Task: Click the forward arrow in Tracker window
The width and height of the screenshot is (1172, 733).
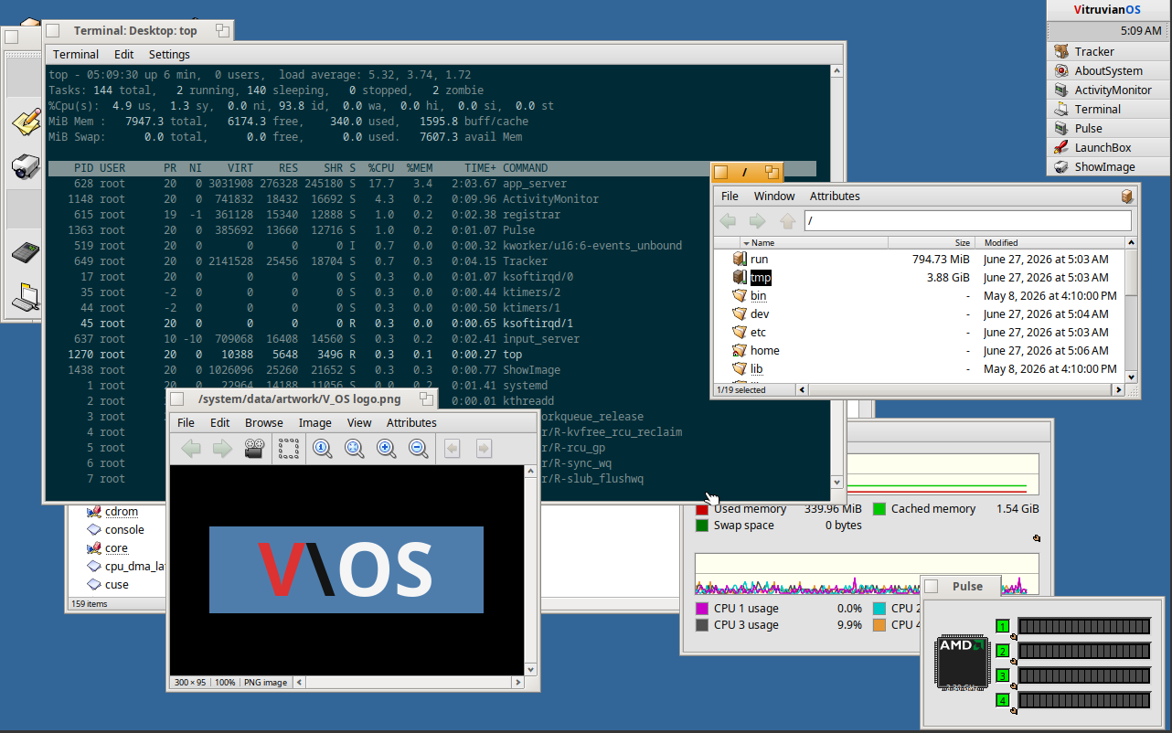Action: pos(757,221)
